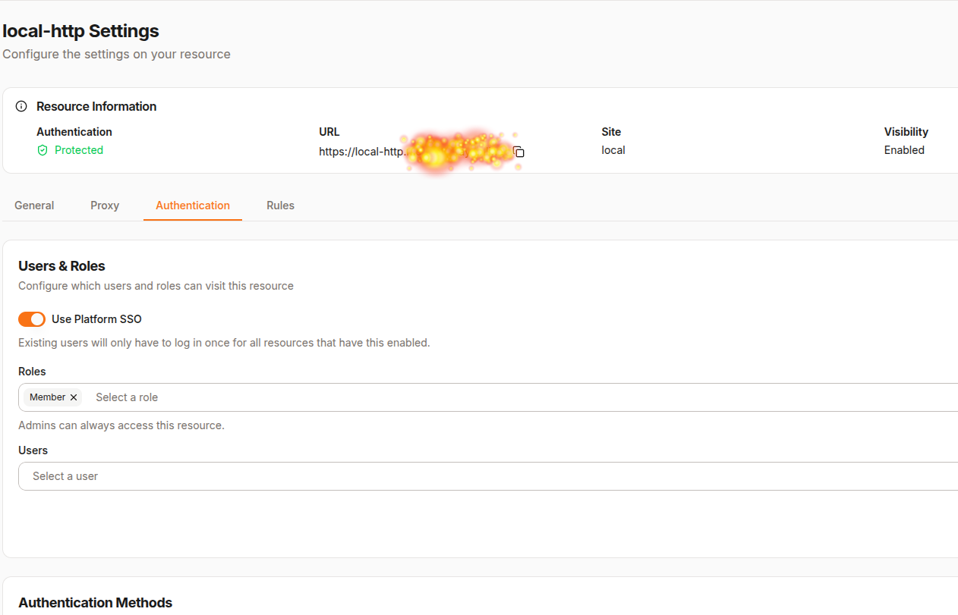This screenshot has height=615, width=958.
Task: Click the 'local-http Settings' page title
Action: coord(80,31)
